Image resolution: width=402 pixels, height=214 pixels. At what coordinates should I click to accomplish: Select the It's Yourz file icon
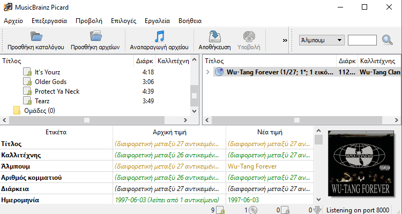pyautogui.click(x=27, y=72)
